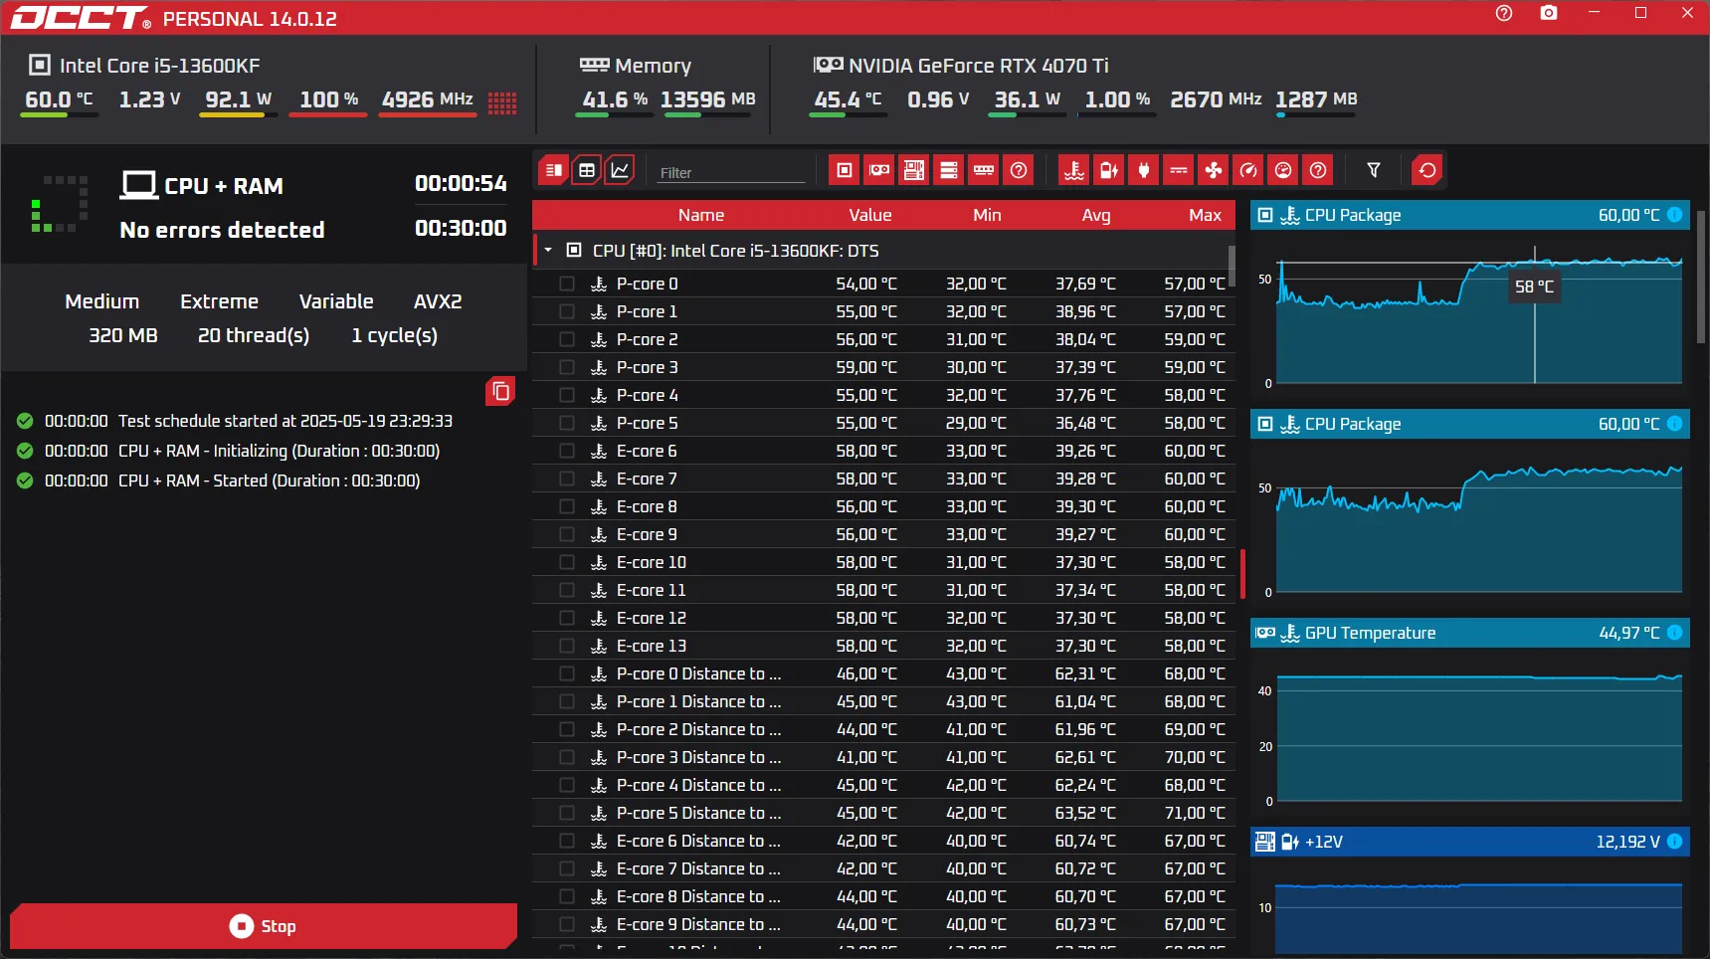Select the GPU sensors category icon
The image size is (1710, 959).
coord(878,170)
